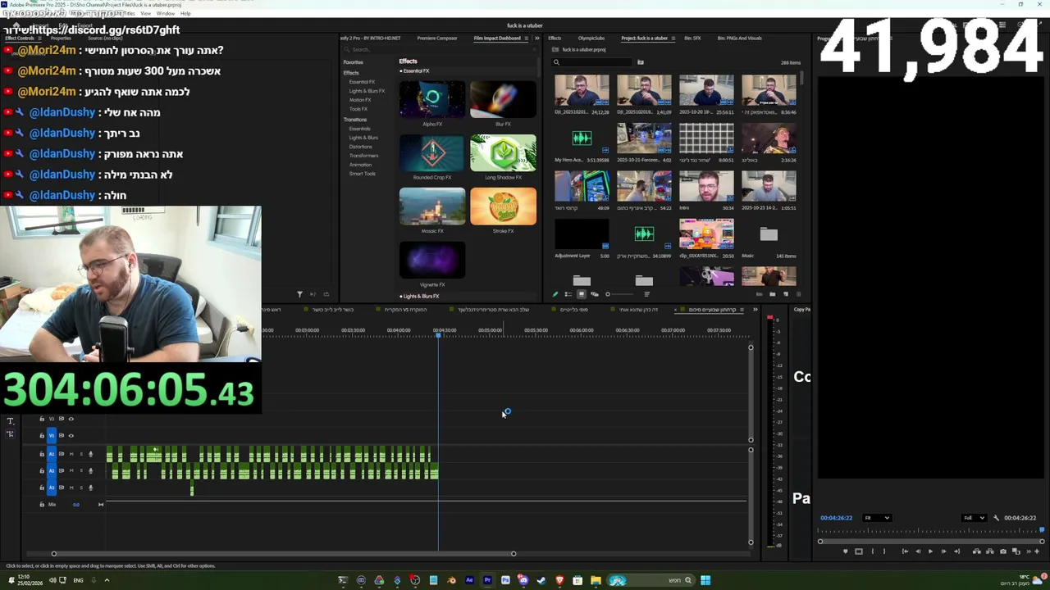Open sort icons menu in project panel
This screenshot has height=590, width=1050.
coord(647,294)
